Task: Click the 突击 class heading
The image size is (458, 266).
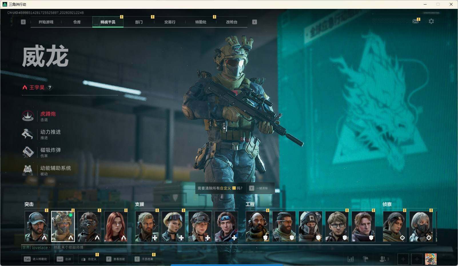Action: pos(29,204)
